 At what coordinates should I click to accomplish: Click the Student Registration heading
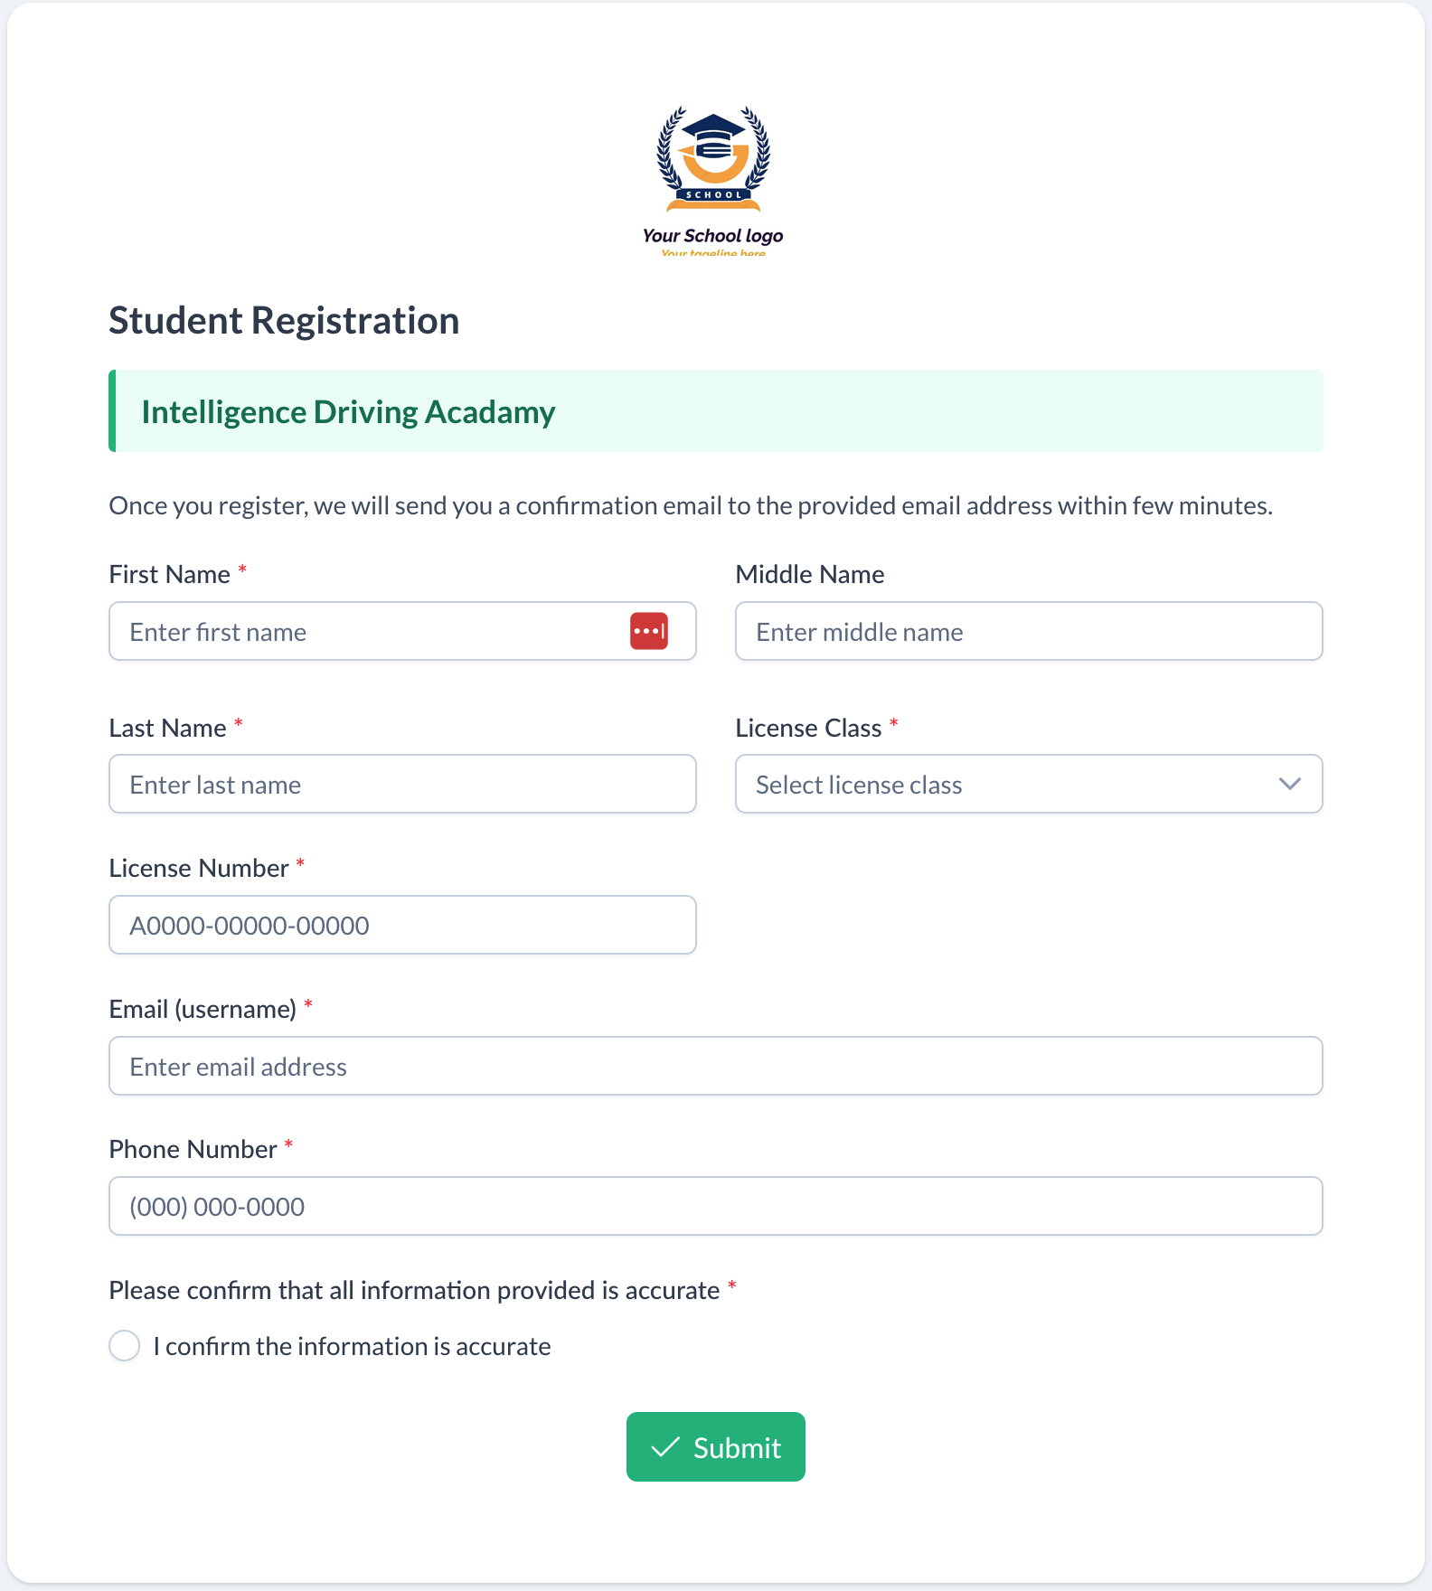[283, 320]
